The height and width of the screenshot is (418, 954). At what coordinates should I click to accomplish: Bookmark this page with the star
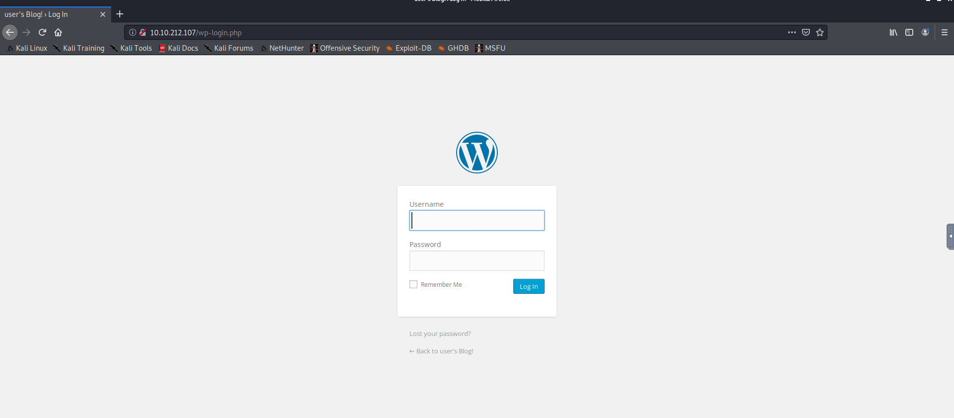pyautogui.click(x=820, y=32)
